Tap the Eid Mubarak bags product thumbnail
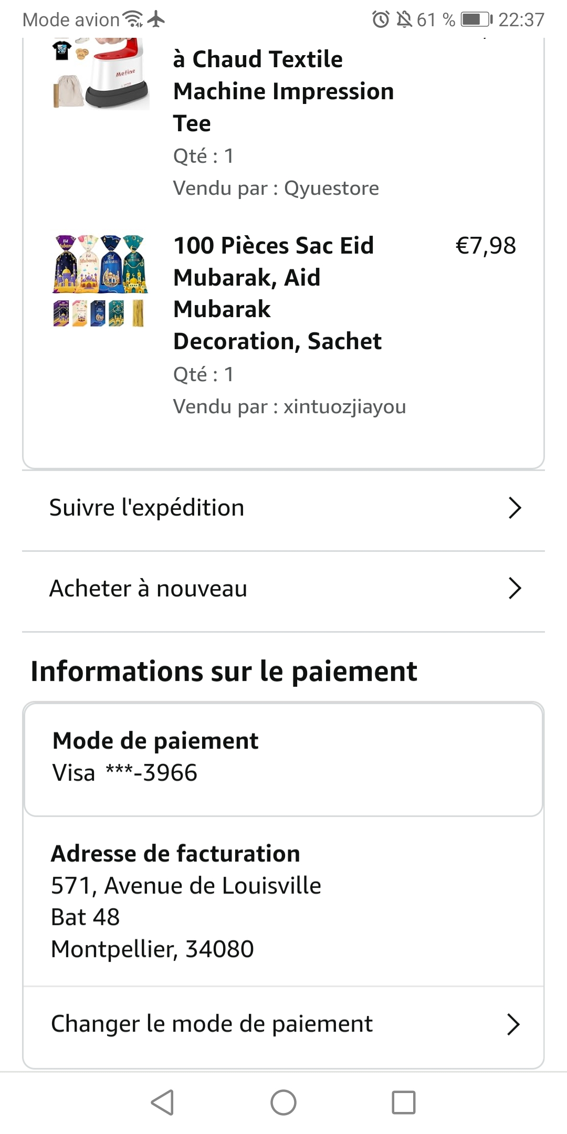Viewport: 567px width, 1134px height. [100, 281]
